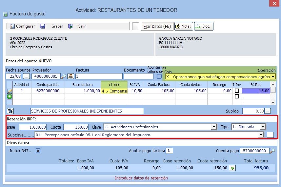Save the invoice with Grabar
This screenshot has width=281, height=187.
click(43, 26)
